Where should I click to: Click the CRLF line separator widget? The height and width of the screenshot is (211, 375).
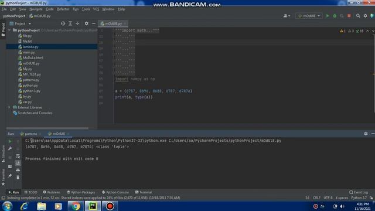(x=316, y=198)
